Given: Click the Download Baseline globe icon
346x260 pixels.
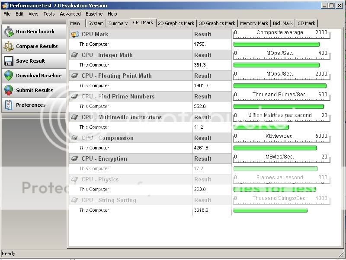Looking at the screenshot, I should click(x=9, y=76).
